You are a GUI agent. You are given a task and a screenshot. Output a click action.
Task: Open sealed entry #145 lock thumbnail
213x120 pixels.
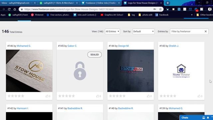(x=80, y=71)
